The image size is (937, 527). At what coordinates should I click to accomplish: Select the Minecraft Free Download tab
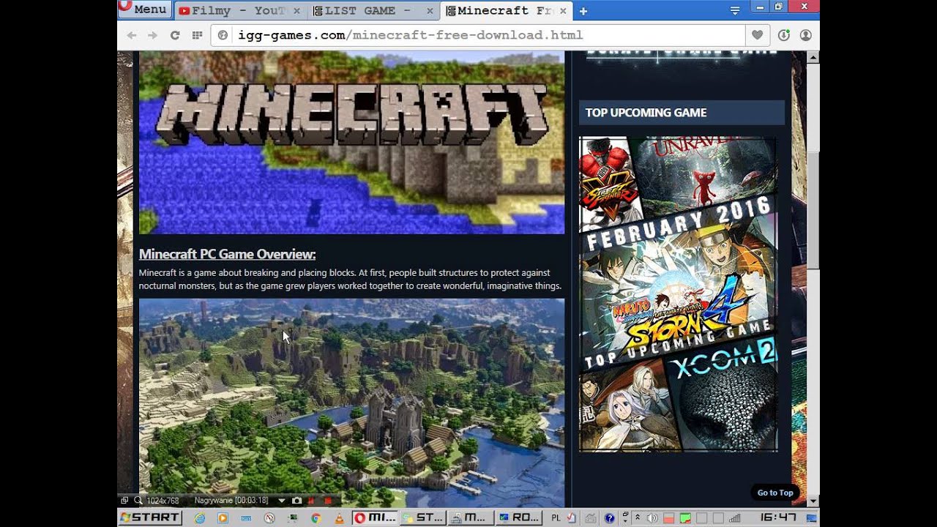505,11
